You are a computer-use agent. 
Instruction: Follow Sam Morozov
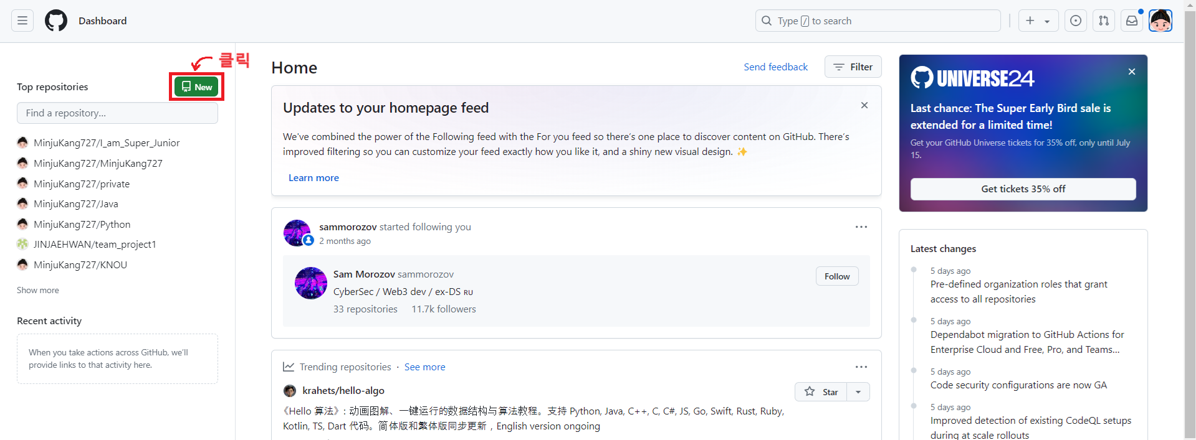coord(837,276)
